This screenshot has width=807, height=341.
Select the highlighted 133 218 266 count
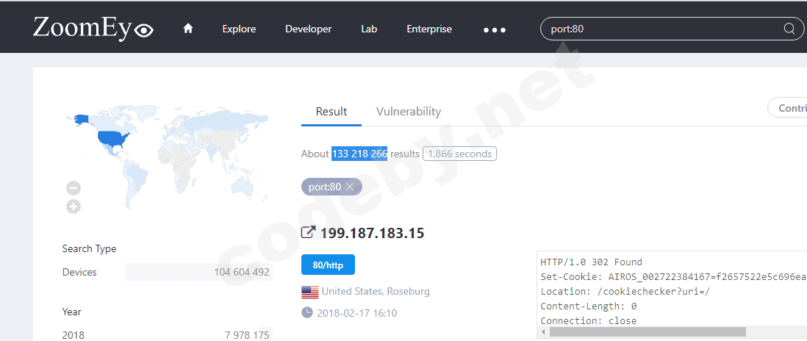pos(359,154)
